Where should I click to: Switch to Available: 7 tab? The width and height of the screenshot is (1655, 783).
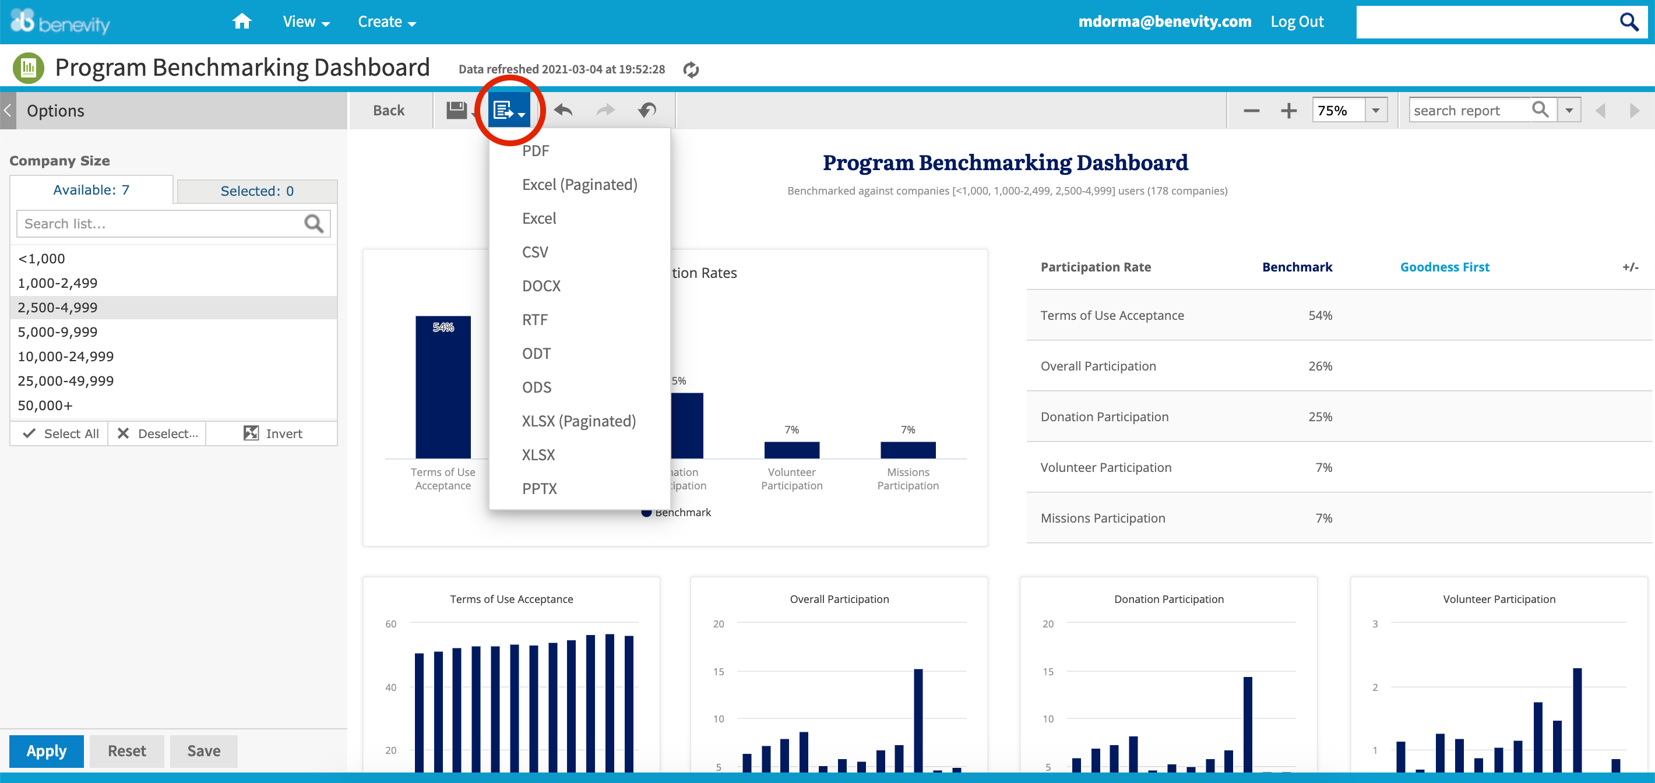pos(91,190)
